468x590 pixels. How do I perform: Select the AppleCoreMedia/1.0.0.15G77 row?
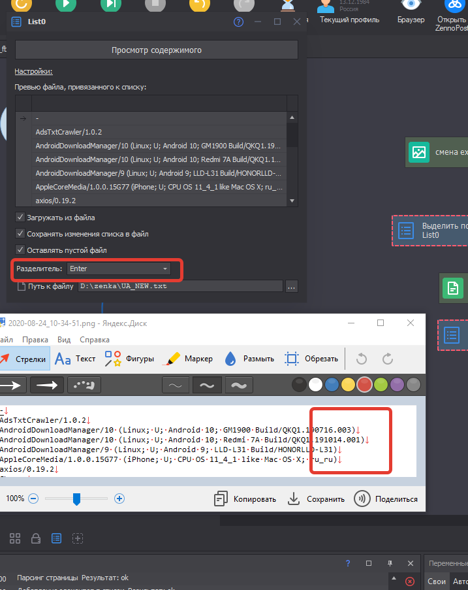pyautogui.click(x=159, y=187)
